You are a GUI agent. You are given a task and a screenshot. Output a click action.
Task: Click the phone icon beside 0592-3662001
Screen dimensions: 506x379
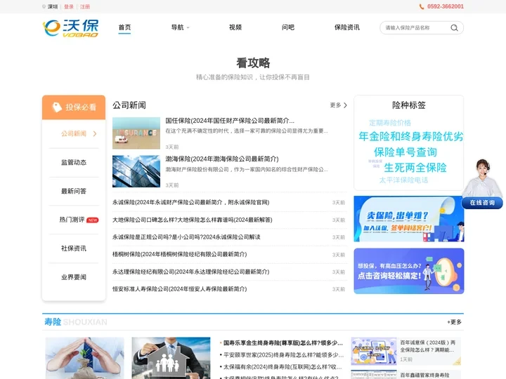click(x=422, y=6)
